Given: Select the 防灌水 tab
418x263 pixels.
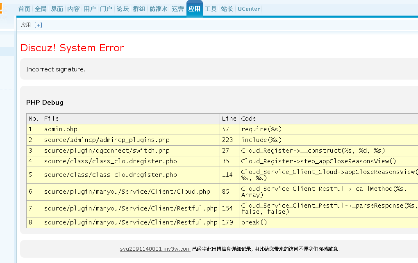Looking at the screenshot, I should [x=158, y=9].
